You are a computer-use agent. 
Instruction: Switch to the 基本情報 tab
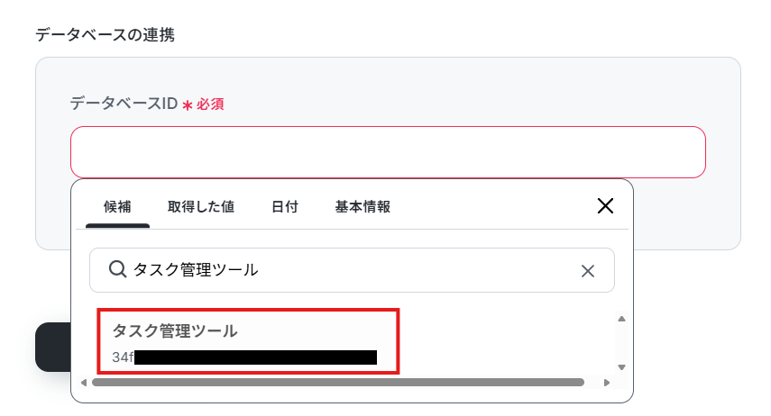(x=363, y=207)
